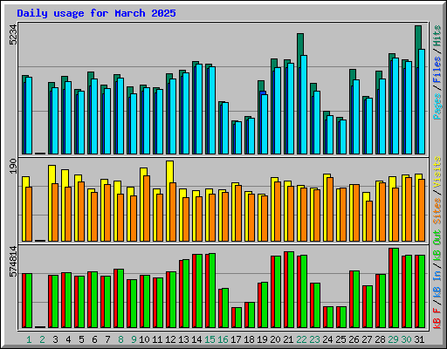Click day label 23 on the x-axis

pyautogui.click(x=314, y=339)
